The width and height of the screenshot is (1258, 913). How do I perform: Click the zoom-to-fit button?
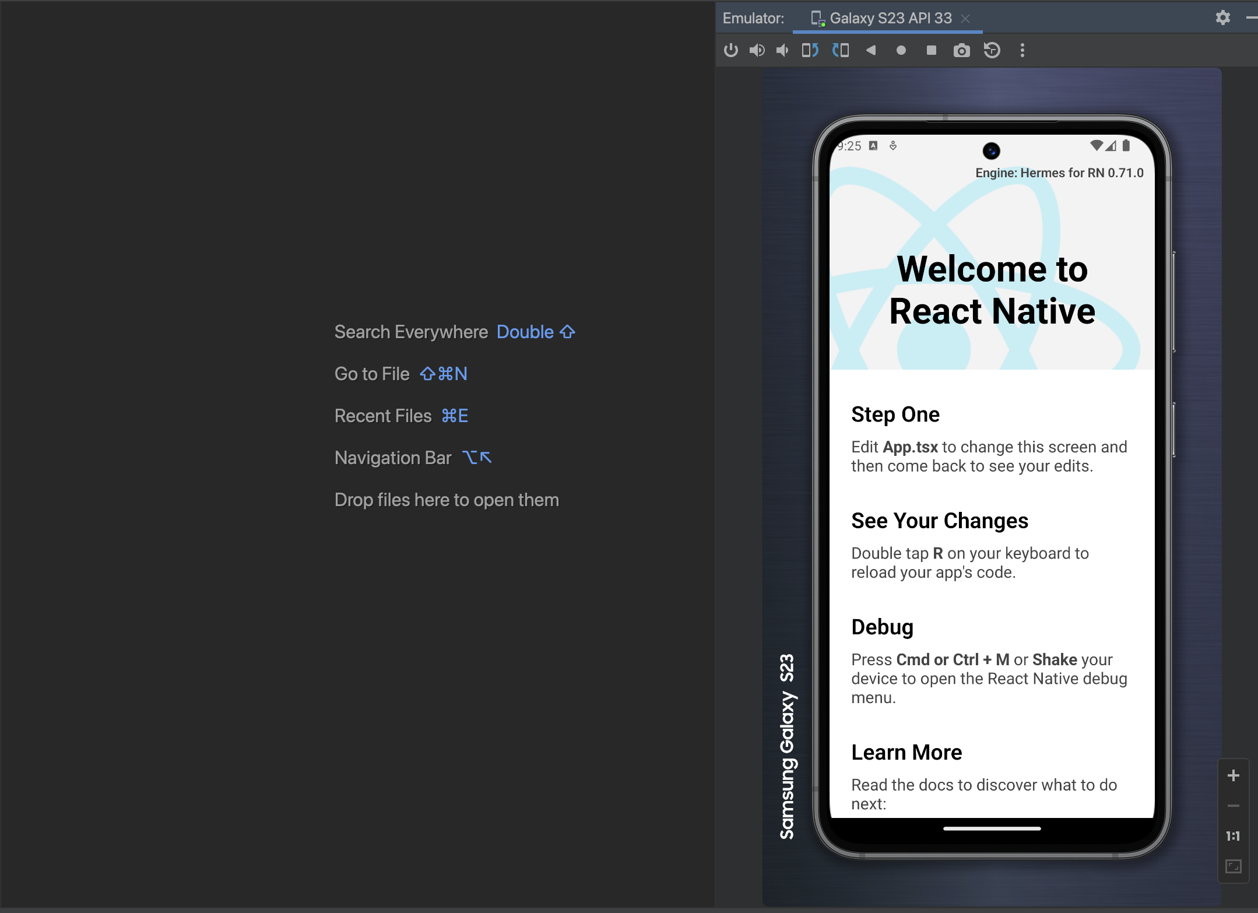point(1233,866)
